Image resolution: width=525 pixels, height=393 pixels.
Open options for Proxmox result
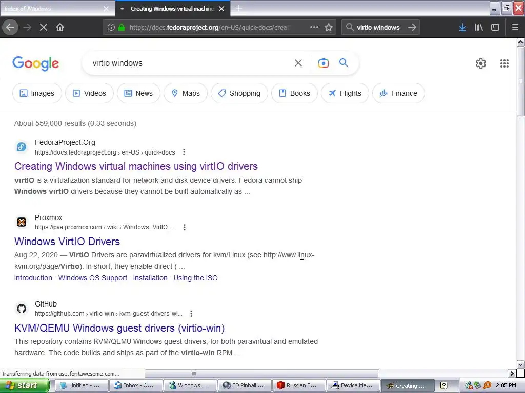185,227
